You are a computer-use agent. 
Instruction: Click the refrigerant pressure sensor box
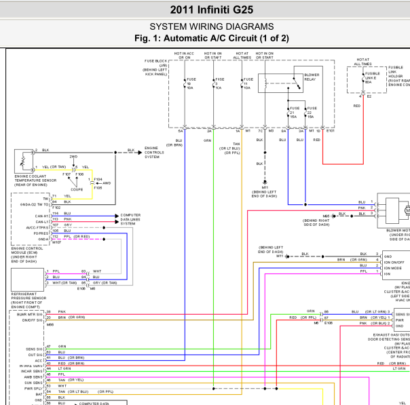click(x=27, y=279)
